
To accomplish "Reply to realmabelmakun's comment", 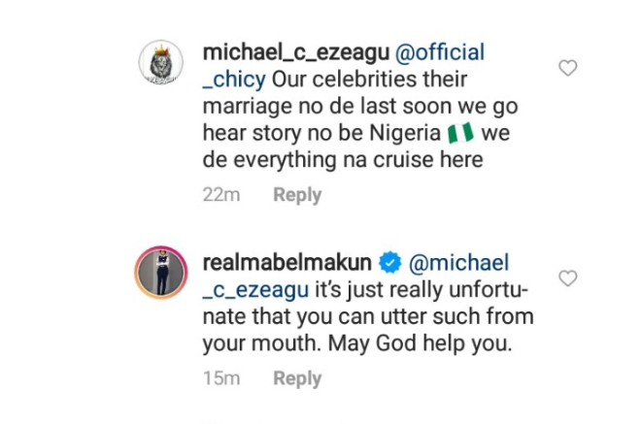I will [297, 378].
